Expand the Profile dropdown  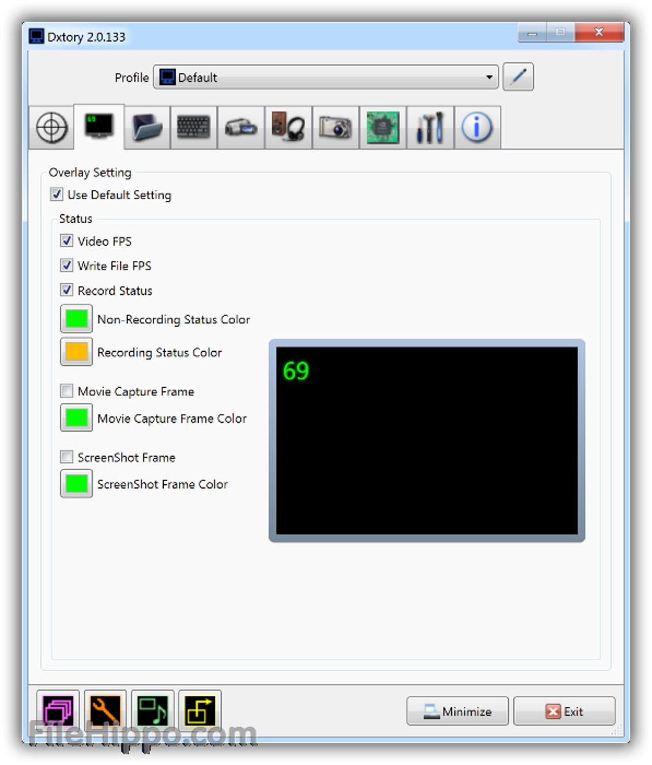(x=326, y=77)
